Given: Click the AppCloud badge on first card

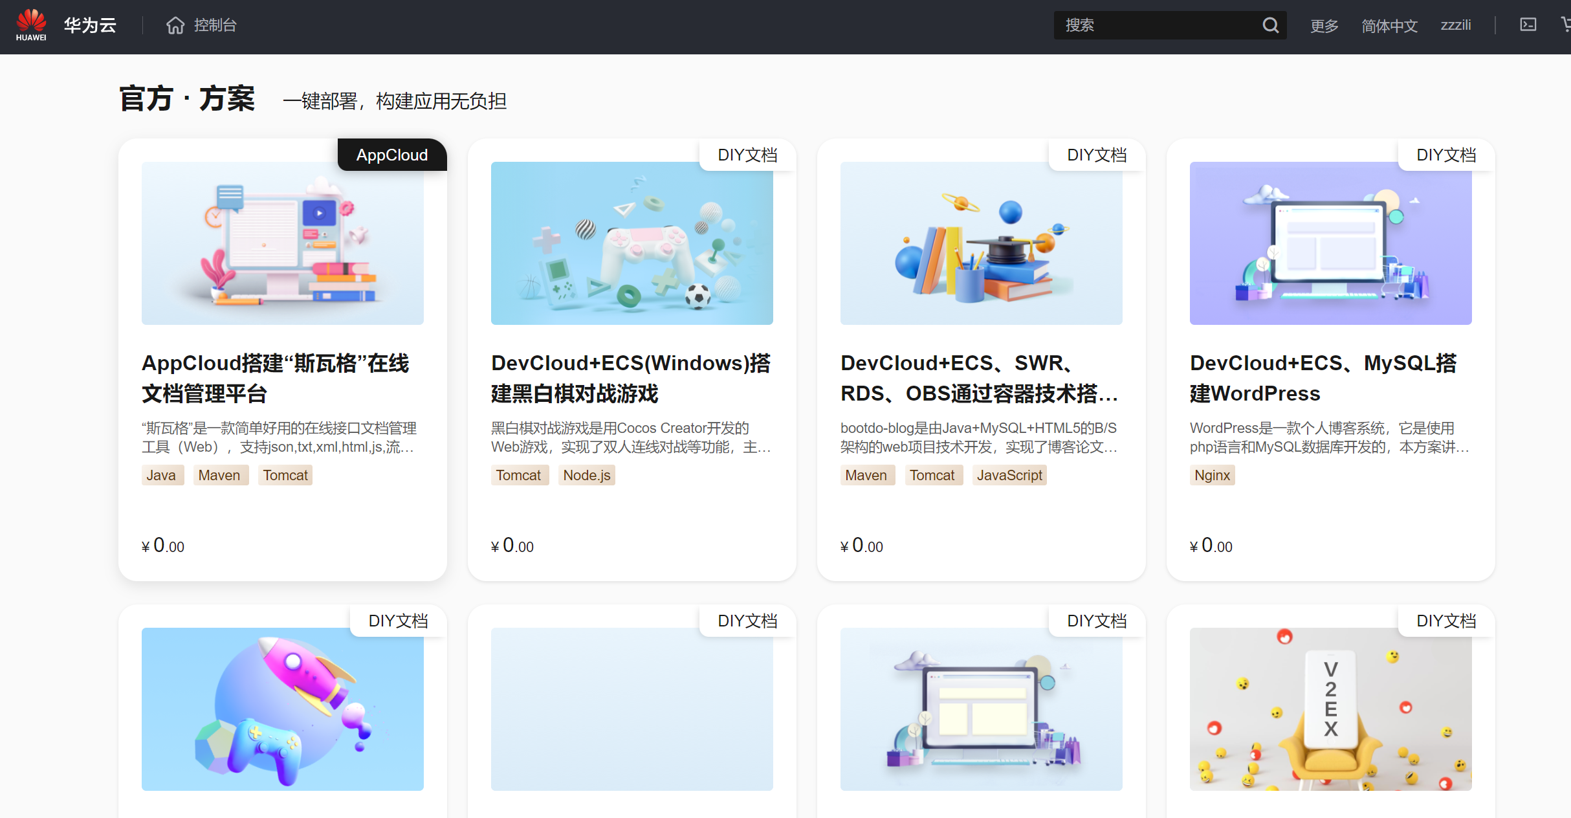Looking at the screenshot, I should click(x=392, y=155).
